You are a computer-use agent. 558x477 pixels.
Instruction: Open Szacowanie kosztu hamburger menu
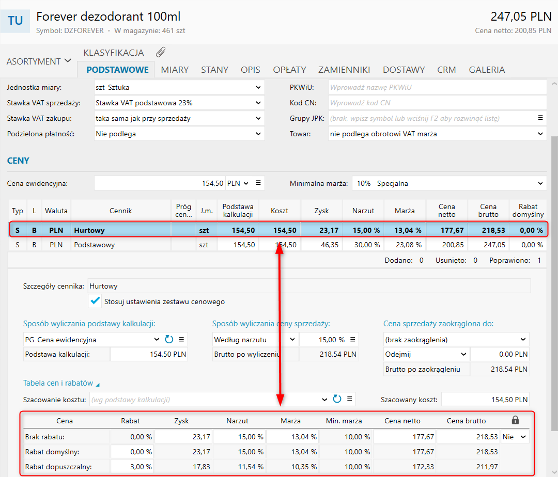(350, 399)
